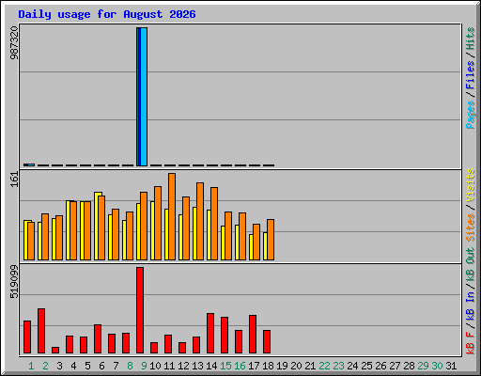This screenshot has height=376, width=481.
Task: Click the tallest red kB bar above day 9
Action: [140, 310]
